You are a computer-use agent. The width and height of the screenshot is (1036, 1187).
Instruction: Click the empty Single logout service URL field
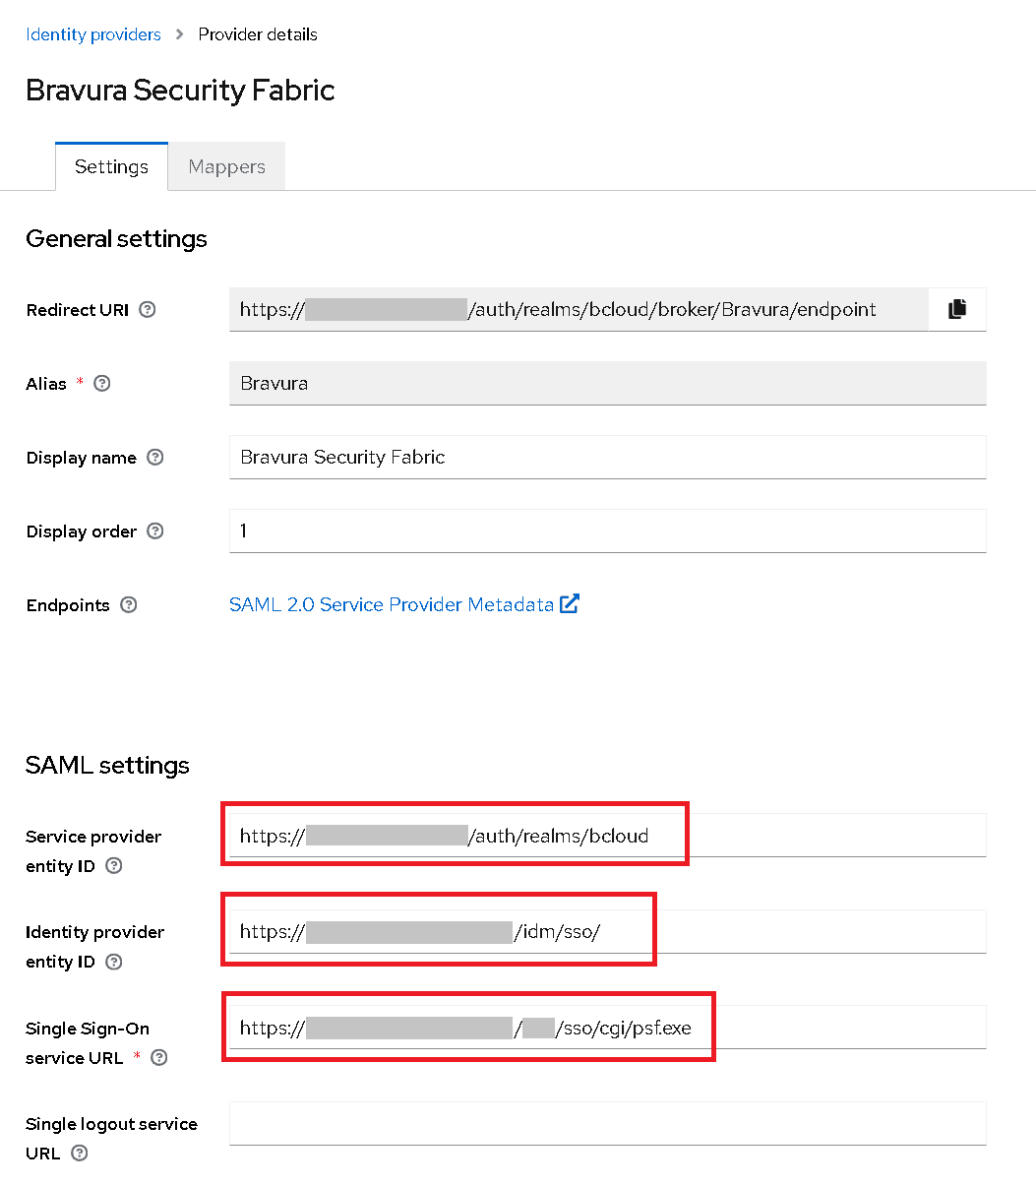coord(607,1123)
